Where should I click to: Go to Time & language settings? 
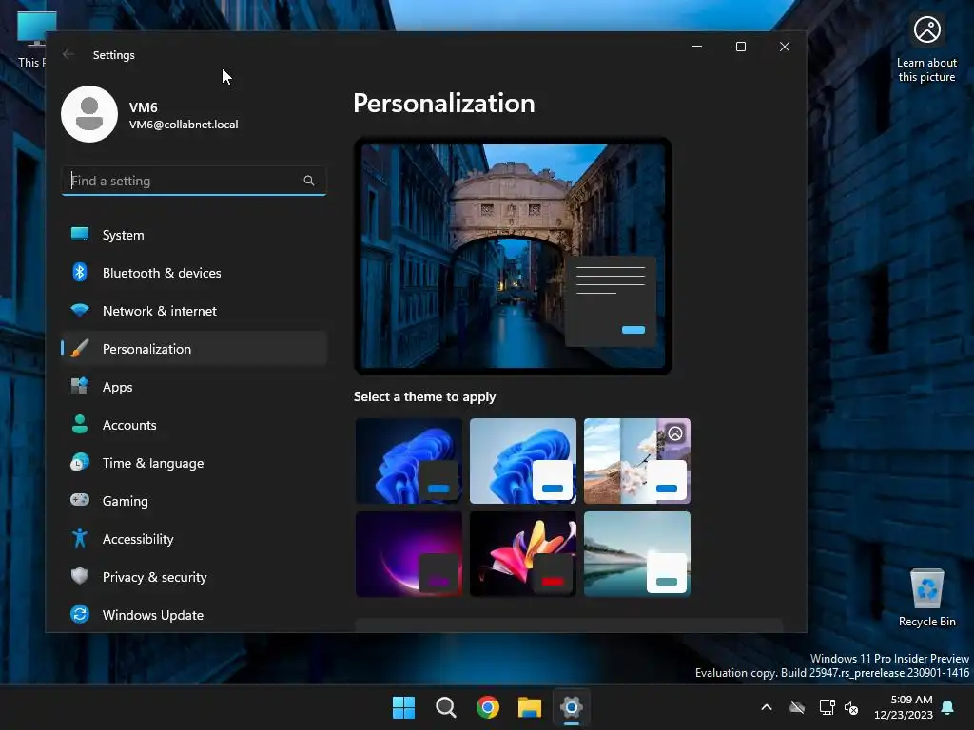click(x=194, y=463)
